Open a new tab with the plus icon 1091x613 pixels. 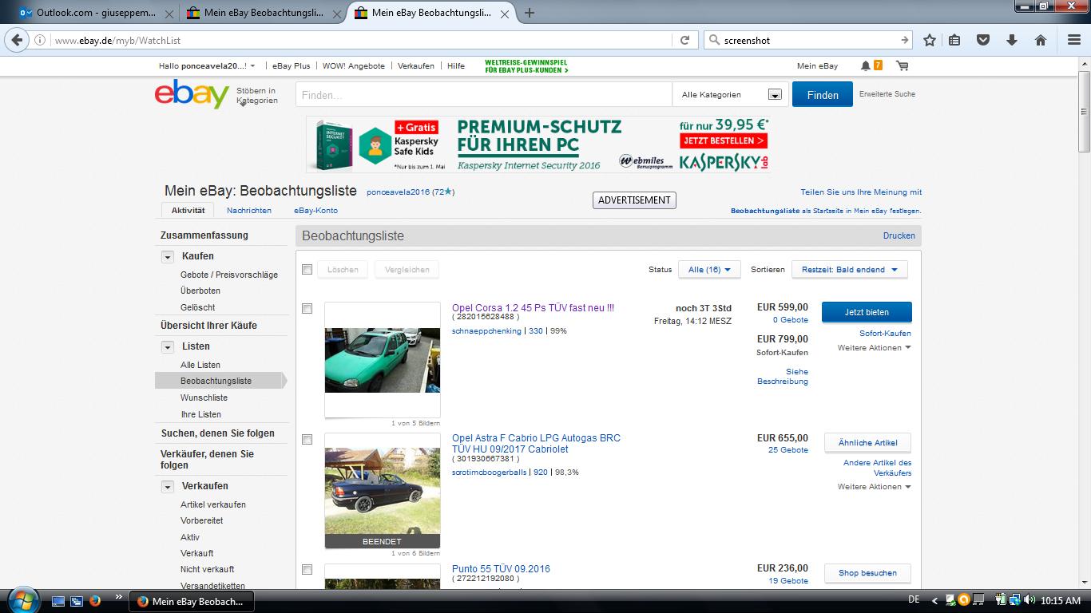(x=529, y=13)
